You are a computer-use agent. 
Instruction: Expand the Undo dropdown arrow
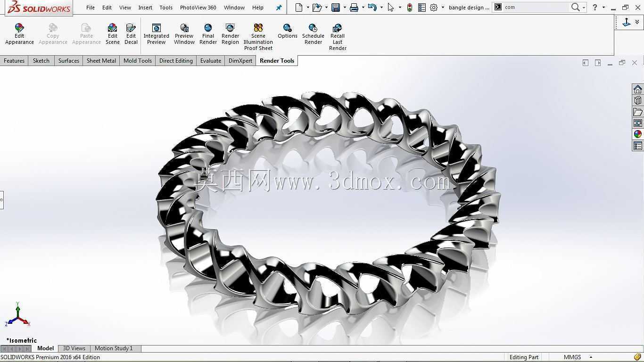(381, 7)
